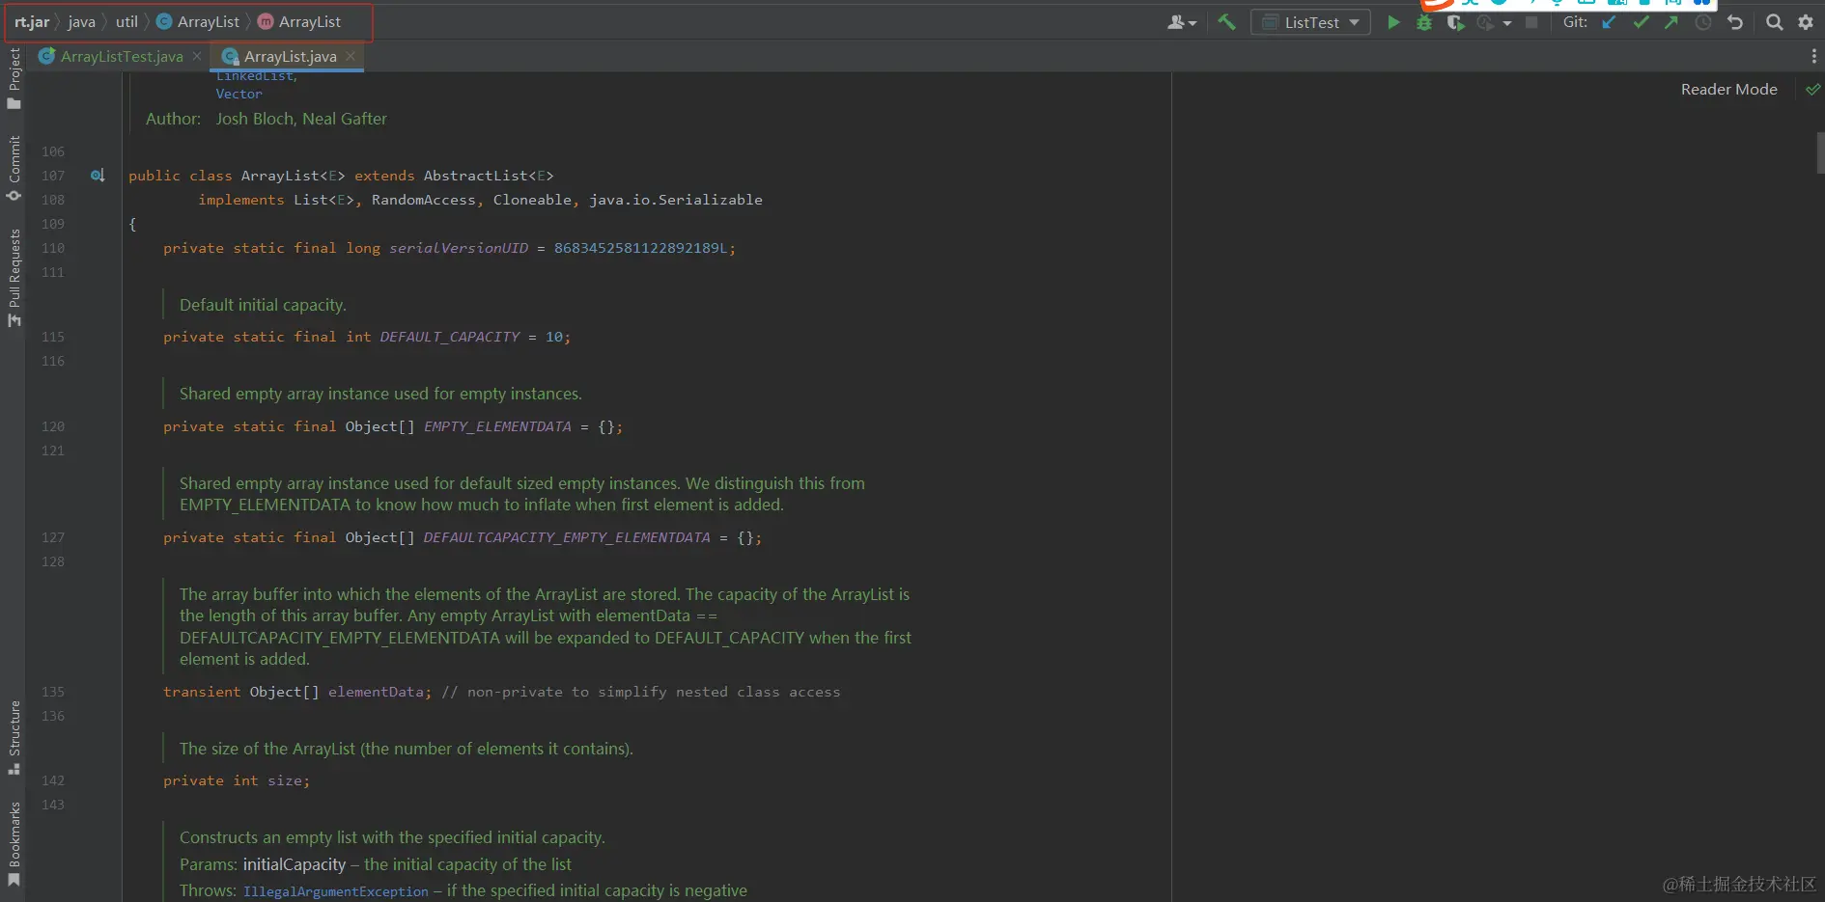Click java.io.Serializable in the implements clause
The image size is (1825, 902).
[x=676, y=200]
